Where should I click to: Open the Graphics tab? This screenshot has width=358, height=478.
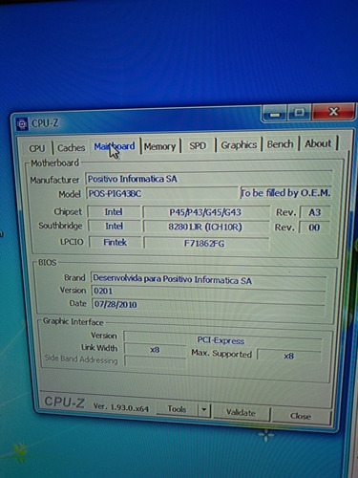point(239,144)
